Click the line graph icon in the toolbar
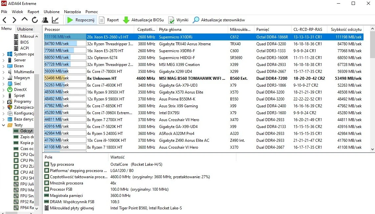The image size is (375, 214). click(55, 20)
